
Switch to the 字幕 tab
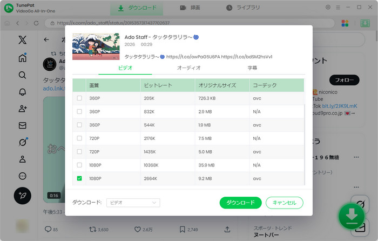point(252,68)
